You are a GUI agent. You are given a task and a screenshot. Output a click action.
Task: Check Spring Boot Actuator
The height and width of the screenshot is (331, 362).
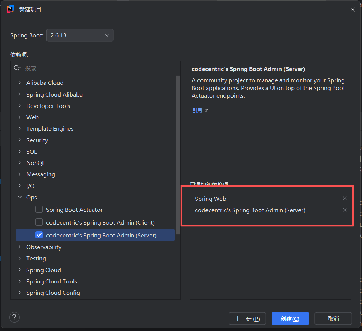click(x=39, y=209)
